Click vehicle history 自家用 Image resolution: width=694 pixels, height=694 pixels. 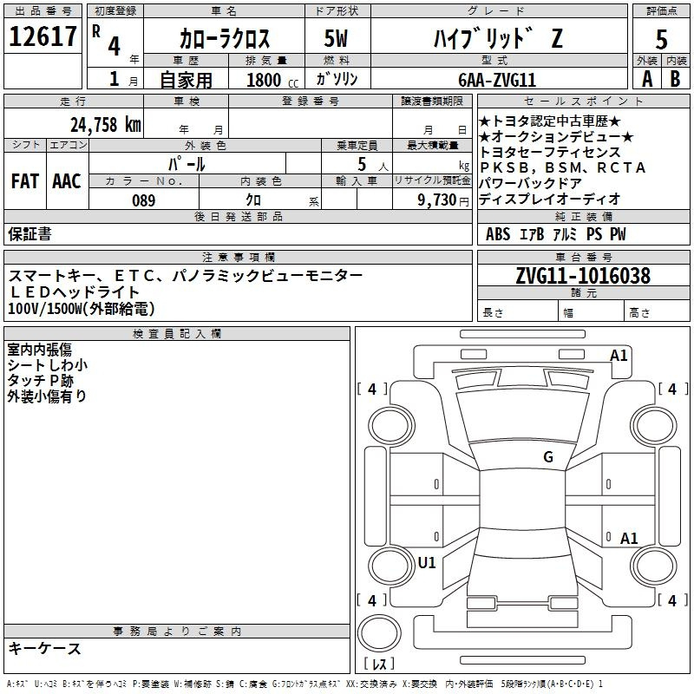point(186,80)
